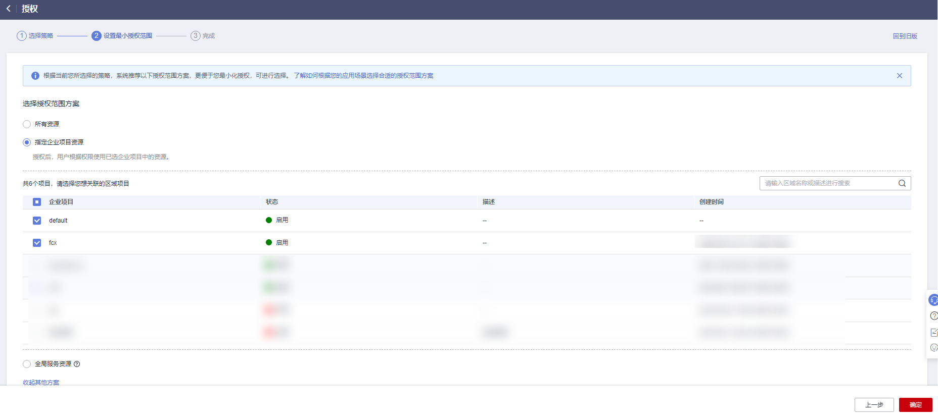Open the help tooltip next to 全局服务资源
Viewport: 938px width, 418px height.
[77, 364]
